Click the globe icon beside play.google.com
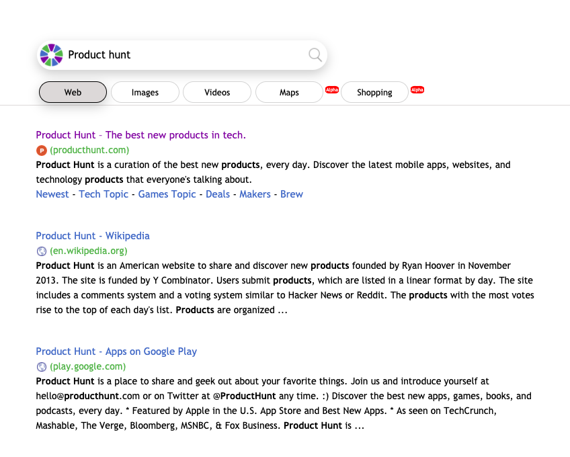Screen dimensions: 570x457 [x=42, y=366]
